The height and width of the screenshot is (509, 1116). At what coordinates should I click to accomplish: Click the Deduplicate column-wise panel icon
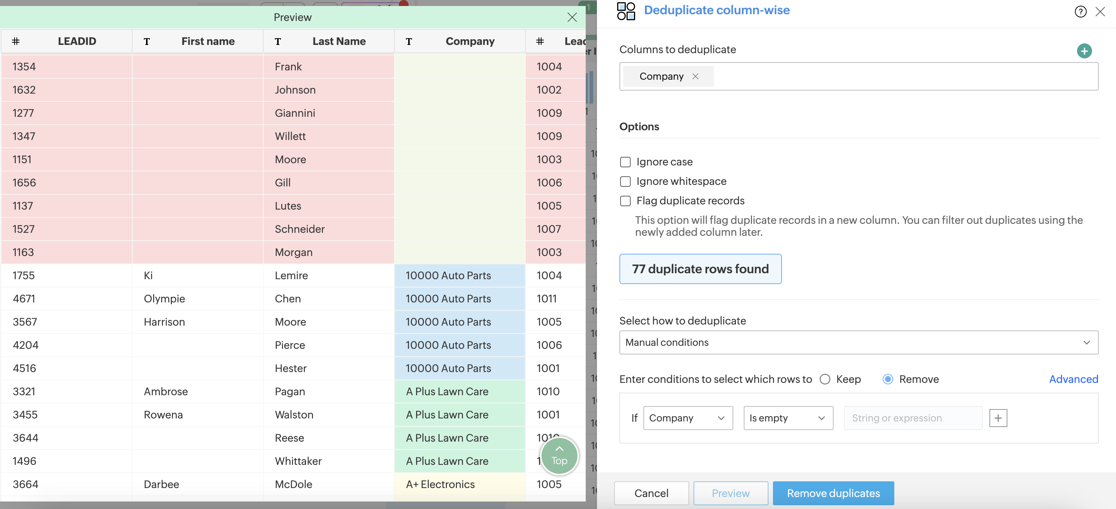click(625, 11)
